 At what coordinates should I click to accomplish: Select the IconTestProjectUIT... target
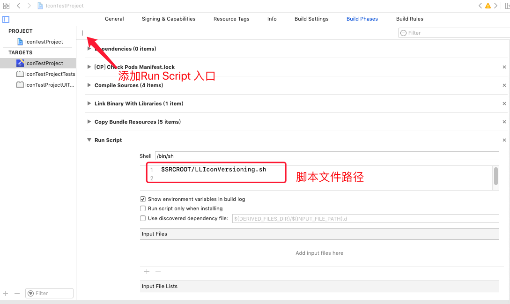pyautogui.click(x=45, y=85)
